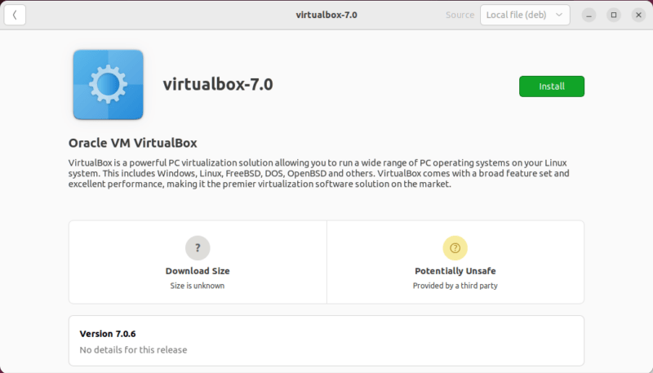Click the Oracle VM VirtualBox heading
The image size is (653, 373).
click(133, 143)
